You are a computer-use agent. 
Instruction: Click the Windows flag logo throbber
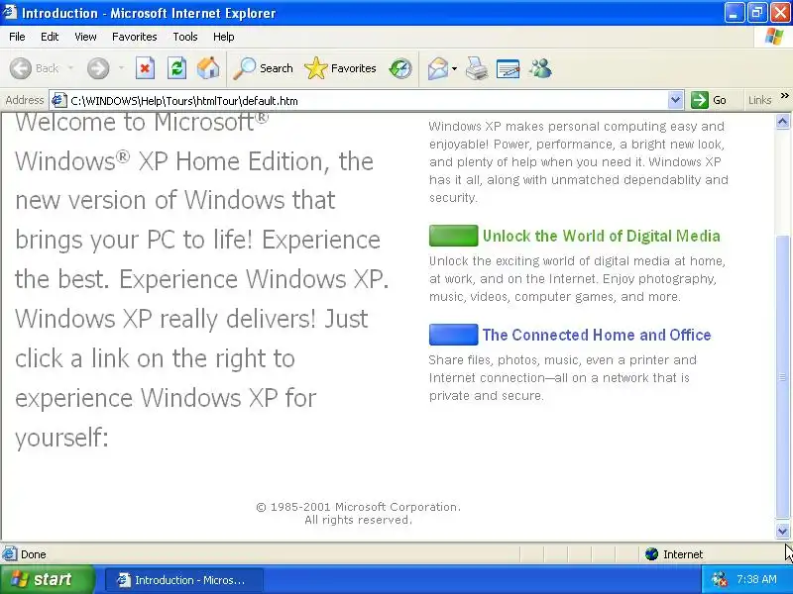tap(774, 37)
